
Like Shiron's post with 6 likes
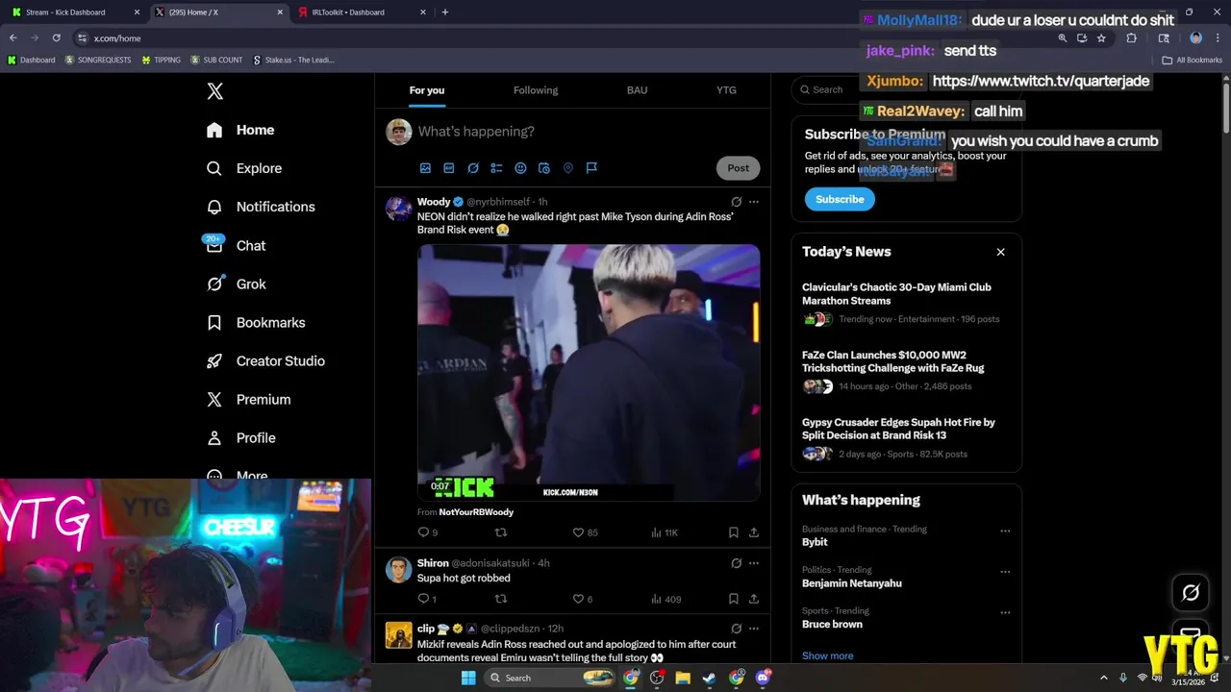tap(583, 599)
